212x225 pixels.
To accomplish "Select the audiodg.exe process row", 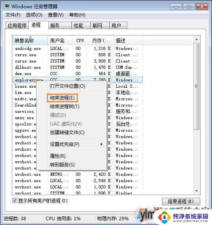I will coord(77,48).
